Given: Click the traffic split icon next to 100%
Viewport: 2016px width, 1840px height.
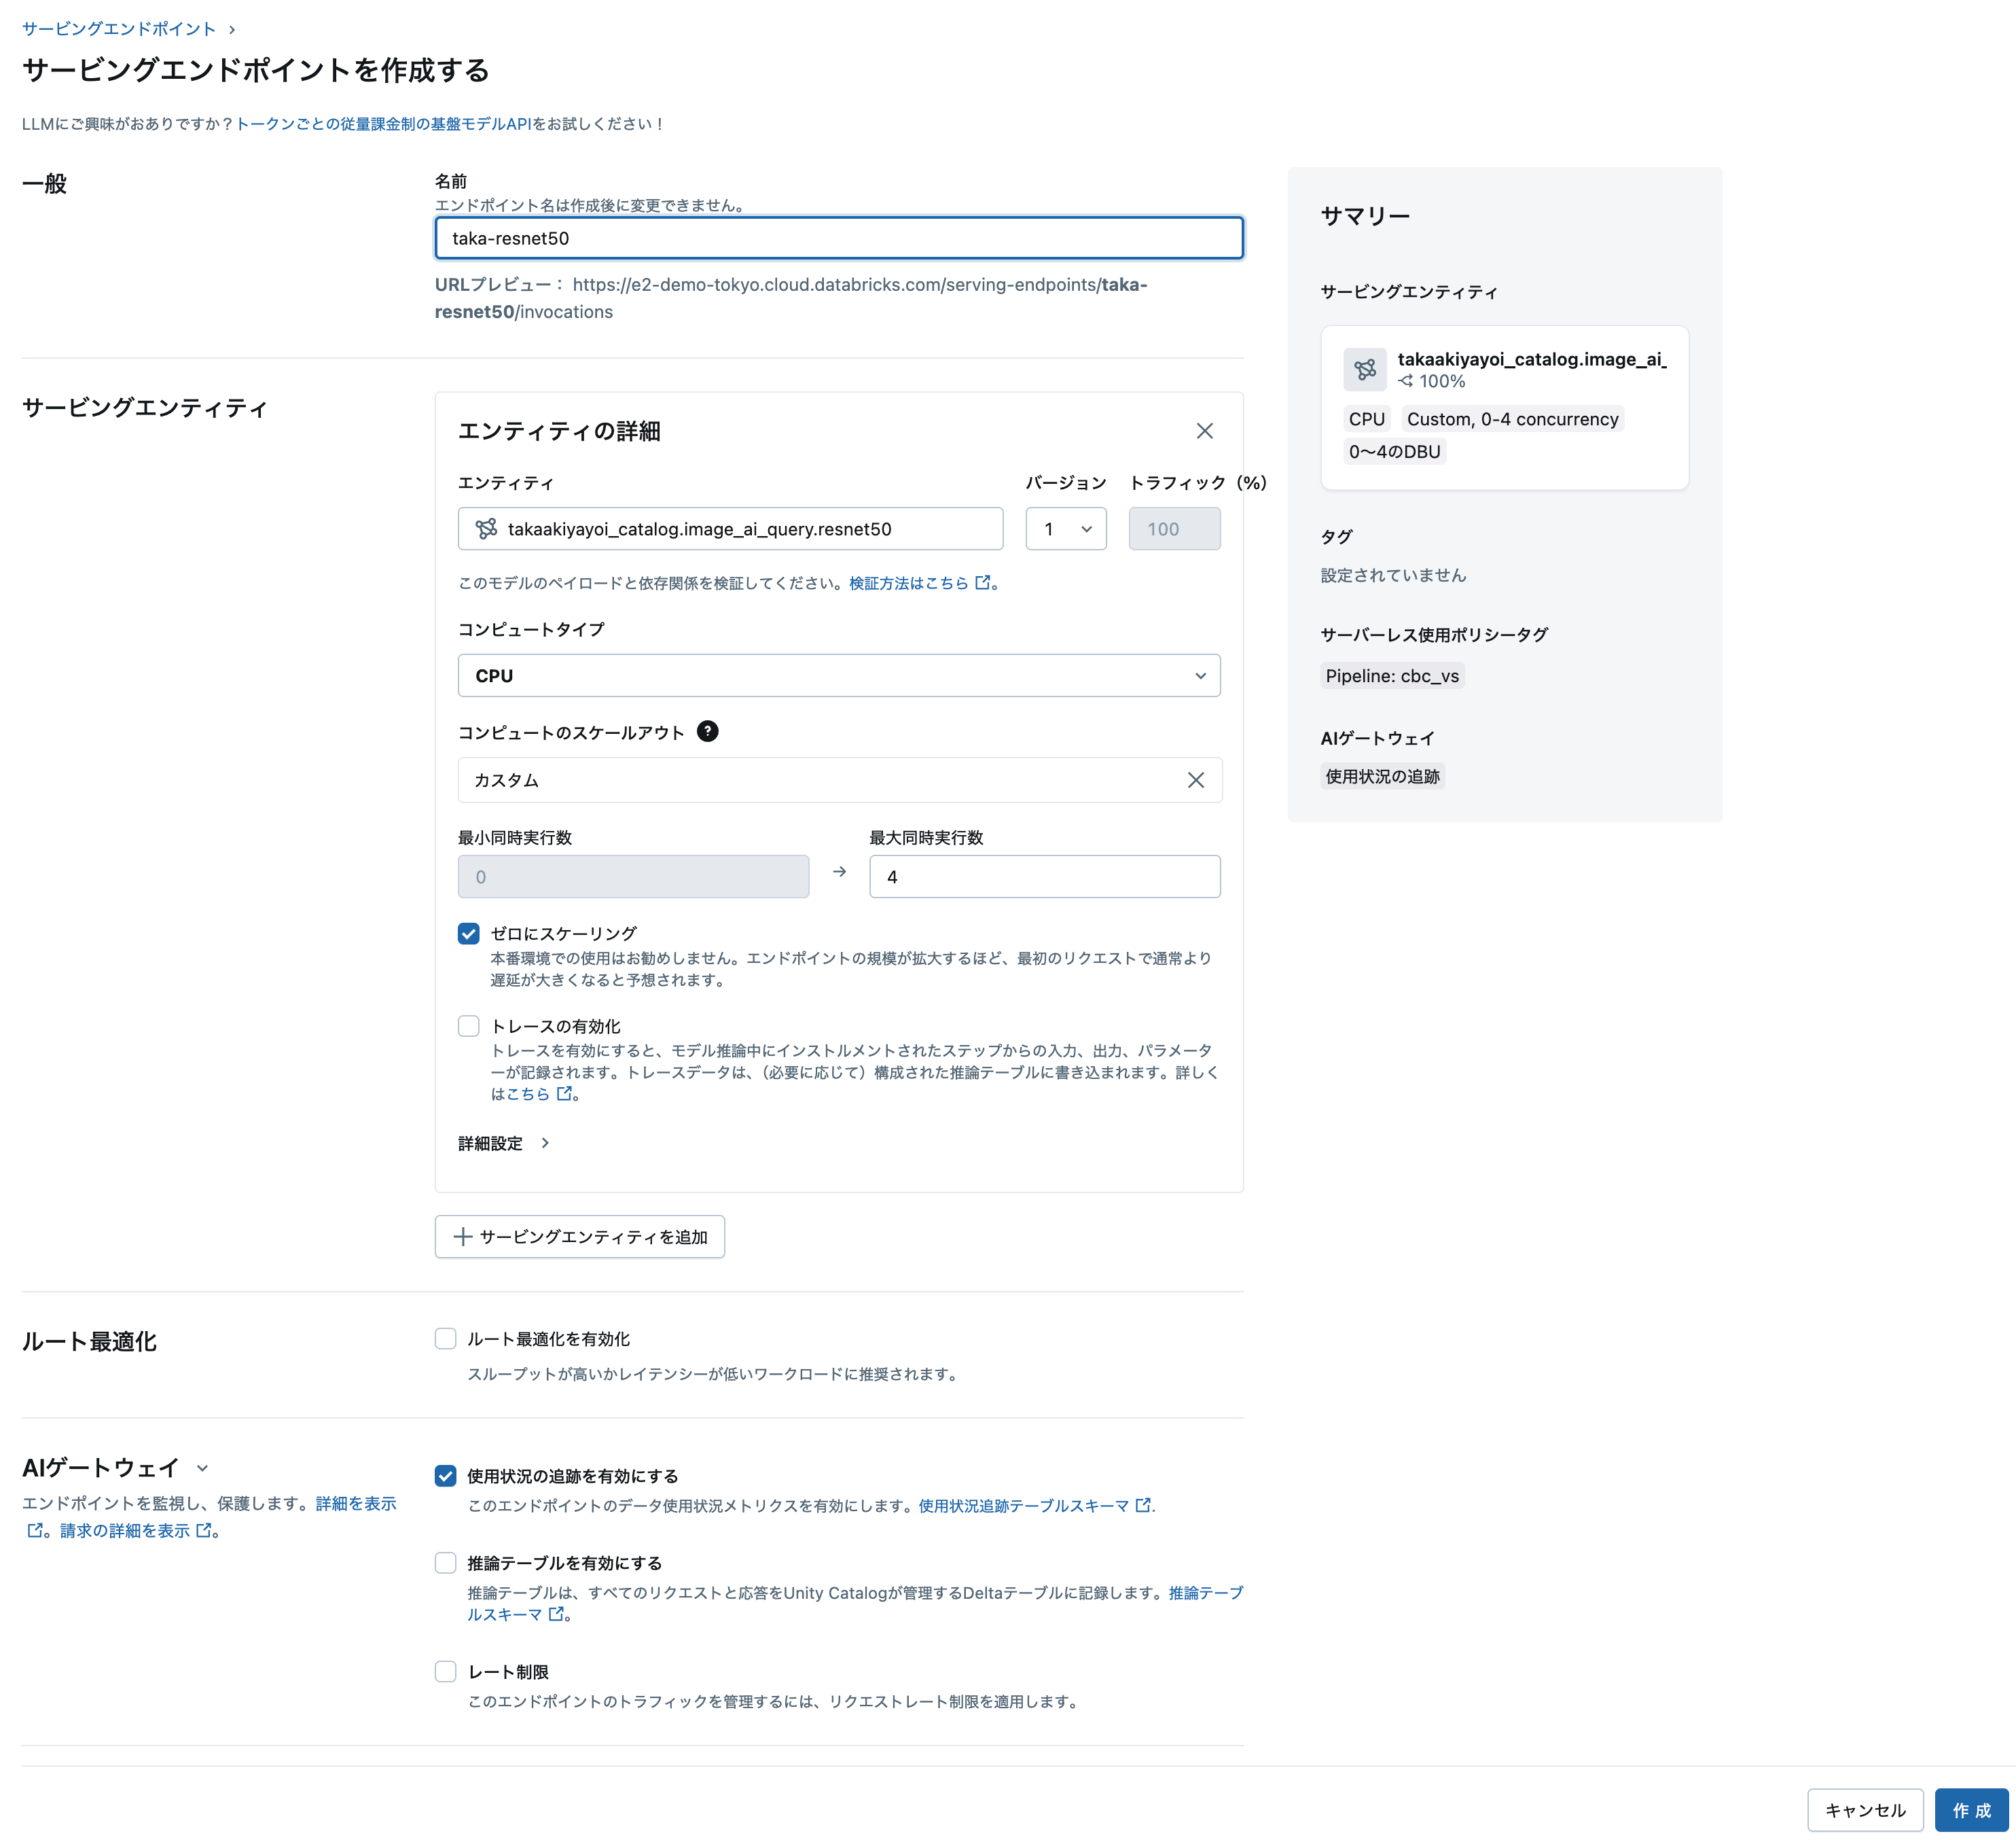Looking at the screenshot, I should click(x=1406, y=381).
